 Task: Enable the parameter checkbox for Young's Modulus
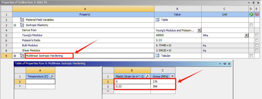(x=257, y=35)
